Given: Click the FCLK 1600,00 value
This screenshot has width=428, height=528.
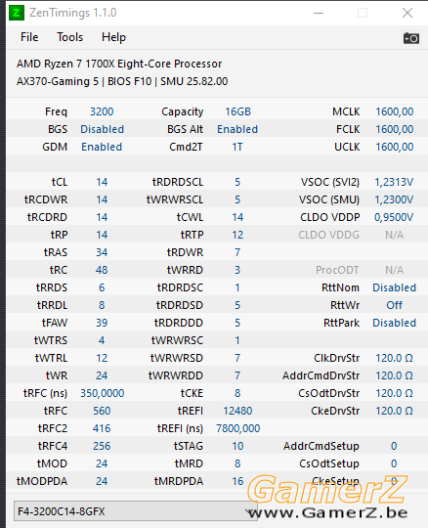Looking at the screenshot, I should (x=395, y=129).
